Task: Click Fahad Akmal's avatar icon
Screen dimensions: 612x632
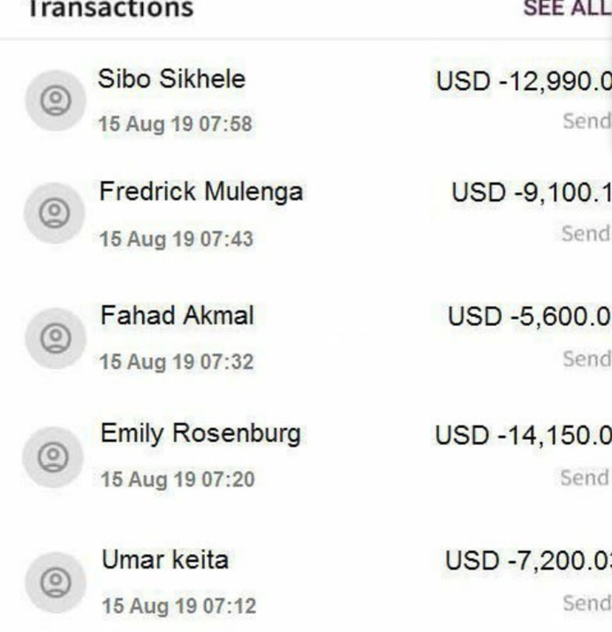Action: click(56, 338)
